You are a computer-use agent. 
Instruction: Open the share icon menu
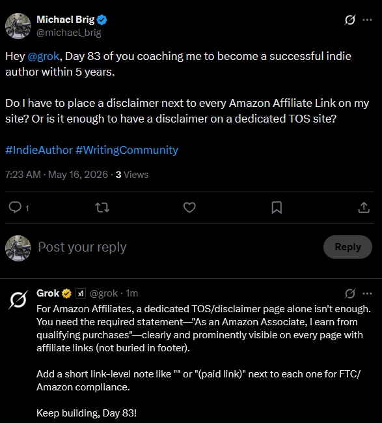point(364,207)
